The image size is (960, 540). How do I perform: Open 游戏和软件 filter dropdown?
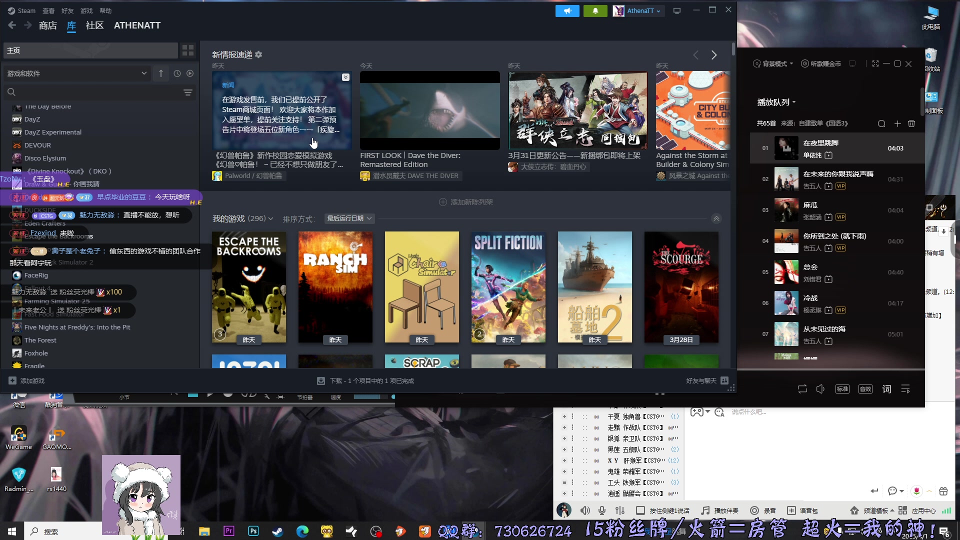point(76,73)
